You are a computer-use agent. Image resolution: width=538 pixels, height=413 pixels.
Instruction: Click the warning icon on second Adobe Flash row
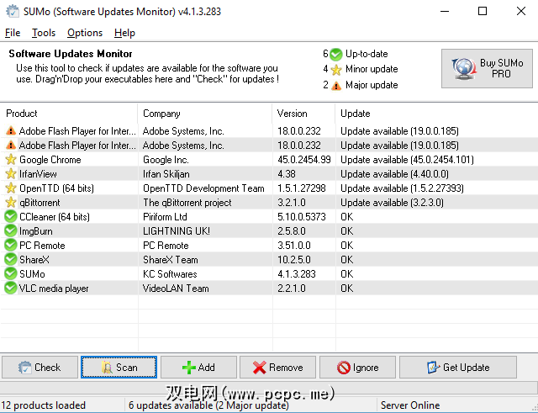tap(11, 146)
